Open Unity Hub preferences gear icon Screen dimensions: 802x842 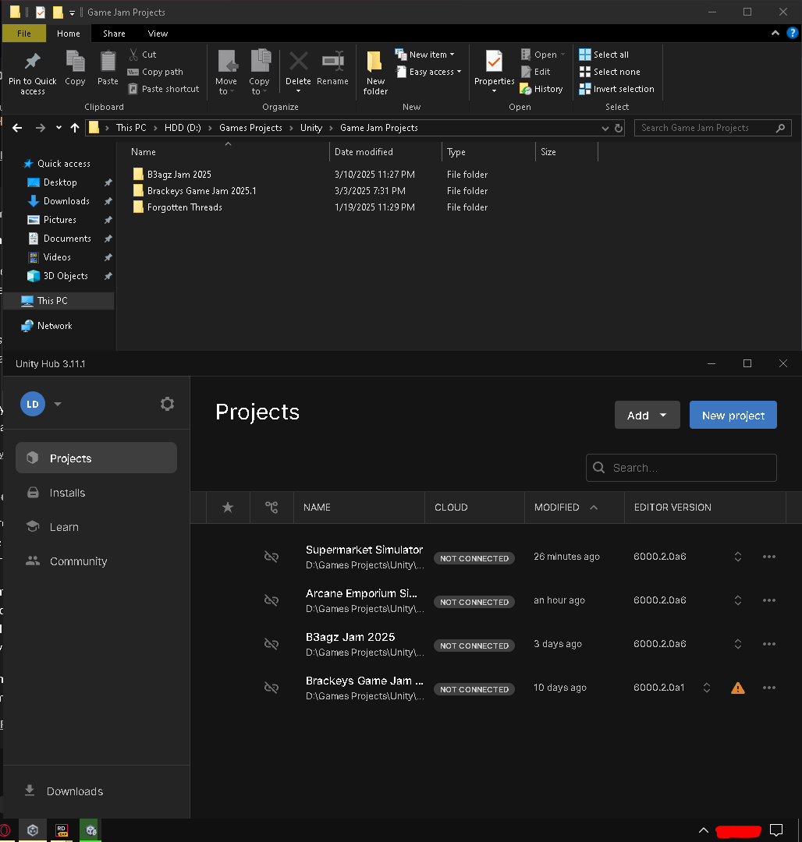tap(168, 404)
